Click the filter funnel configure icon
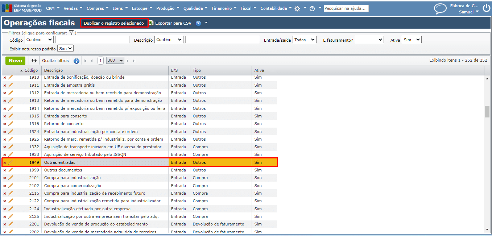This screenshot has height=236, width=492. tap(71, 33)
